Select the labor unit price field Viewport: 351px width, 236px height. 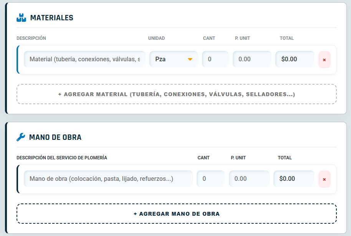249,179
